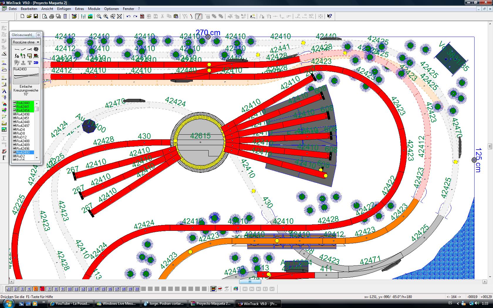Open the Einfügen menu
Screen dimensions: 493x308
point(64,9)
